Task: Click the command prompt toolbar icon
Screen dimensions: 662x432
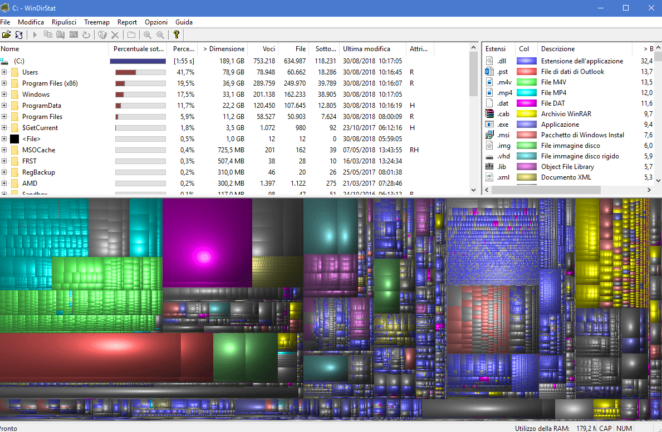Action: pos(73,35)
